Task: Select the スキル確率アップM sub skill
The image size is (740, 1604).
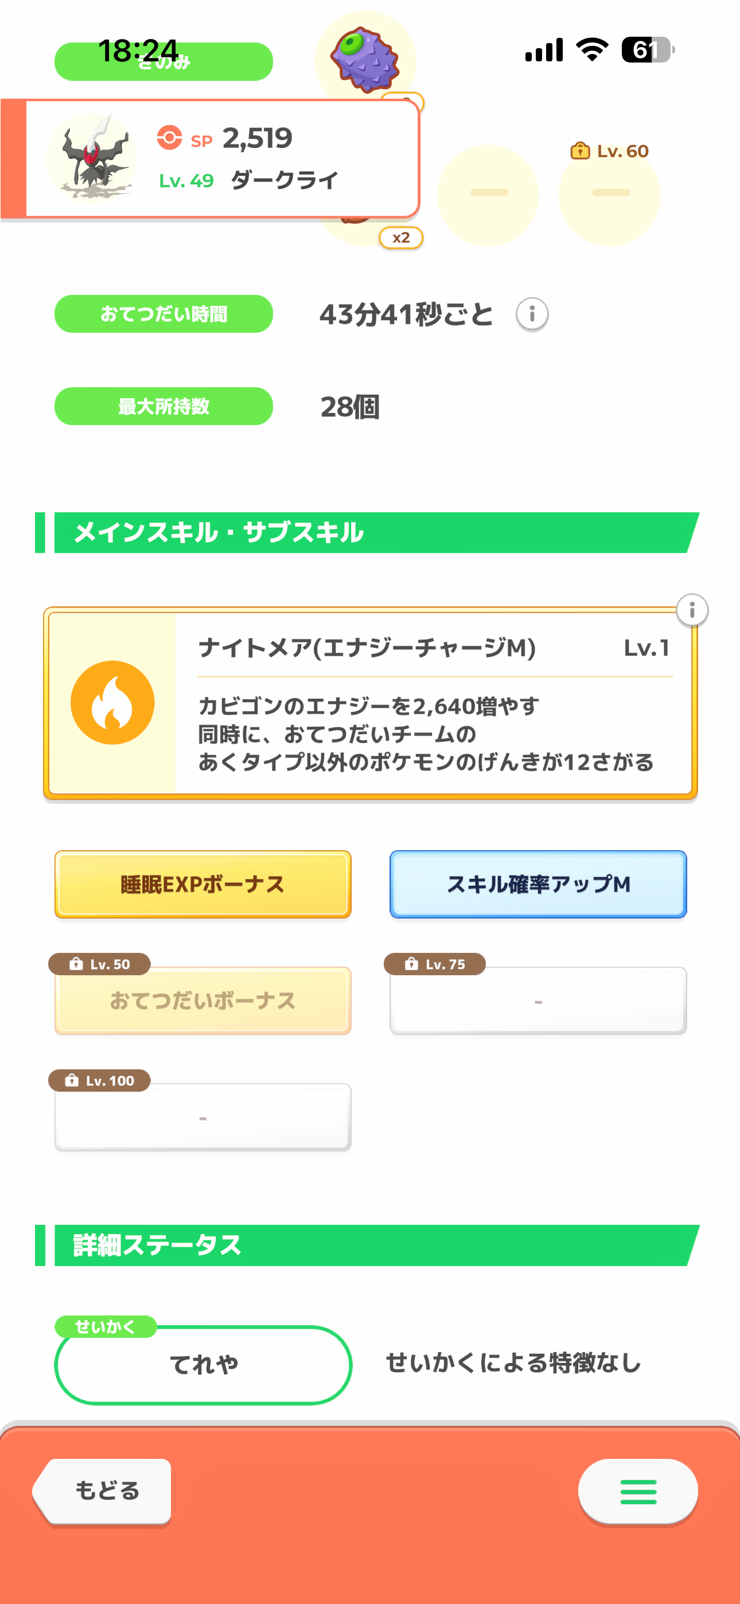Action: [538, 884]
